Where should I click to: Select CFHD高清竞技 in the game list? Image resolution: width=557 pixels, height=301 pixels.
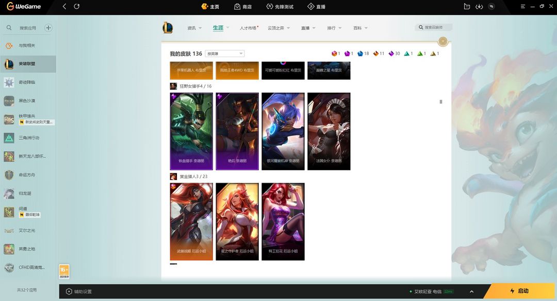[x=28, y=268]
